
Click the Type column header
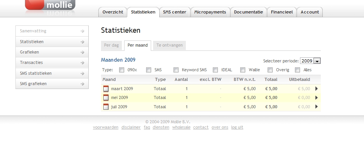tap(160, 79)
